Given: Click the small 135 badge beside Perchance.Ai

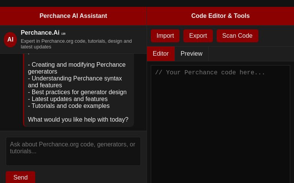Looking at the screenshot, I should click(x=63, y=34).
